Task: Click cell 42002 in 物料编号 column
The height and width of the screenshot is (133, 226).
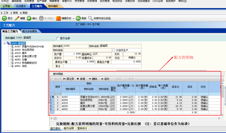Action: click(70, 100)
